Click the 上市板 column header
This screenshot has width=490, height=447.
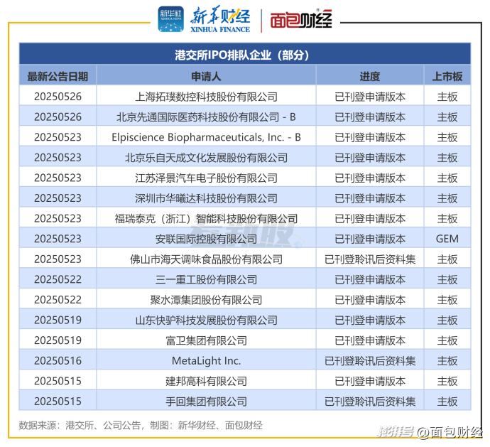click(447, 76)
